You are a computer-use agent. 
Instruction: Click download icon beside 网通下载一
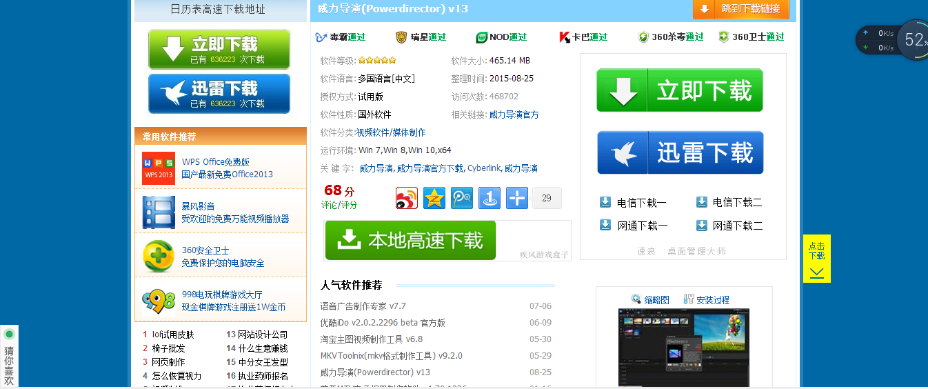pos(605,225)
